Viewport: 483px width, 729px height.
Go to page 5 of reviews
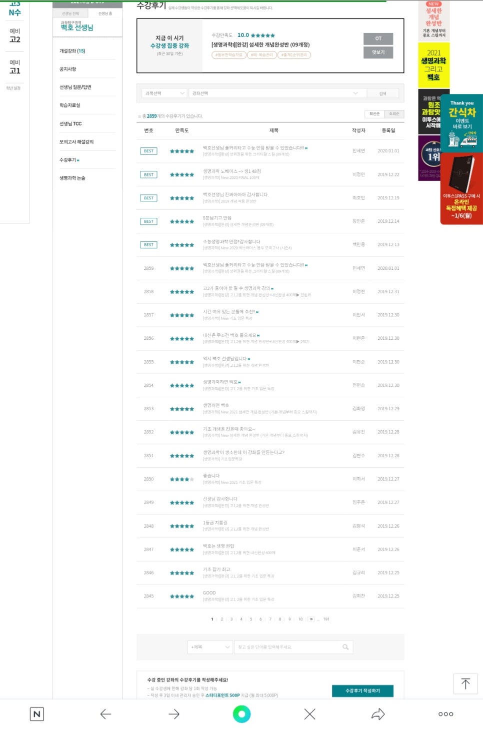point(251,619)
